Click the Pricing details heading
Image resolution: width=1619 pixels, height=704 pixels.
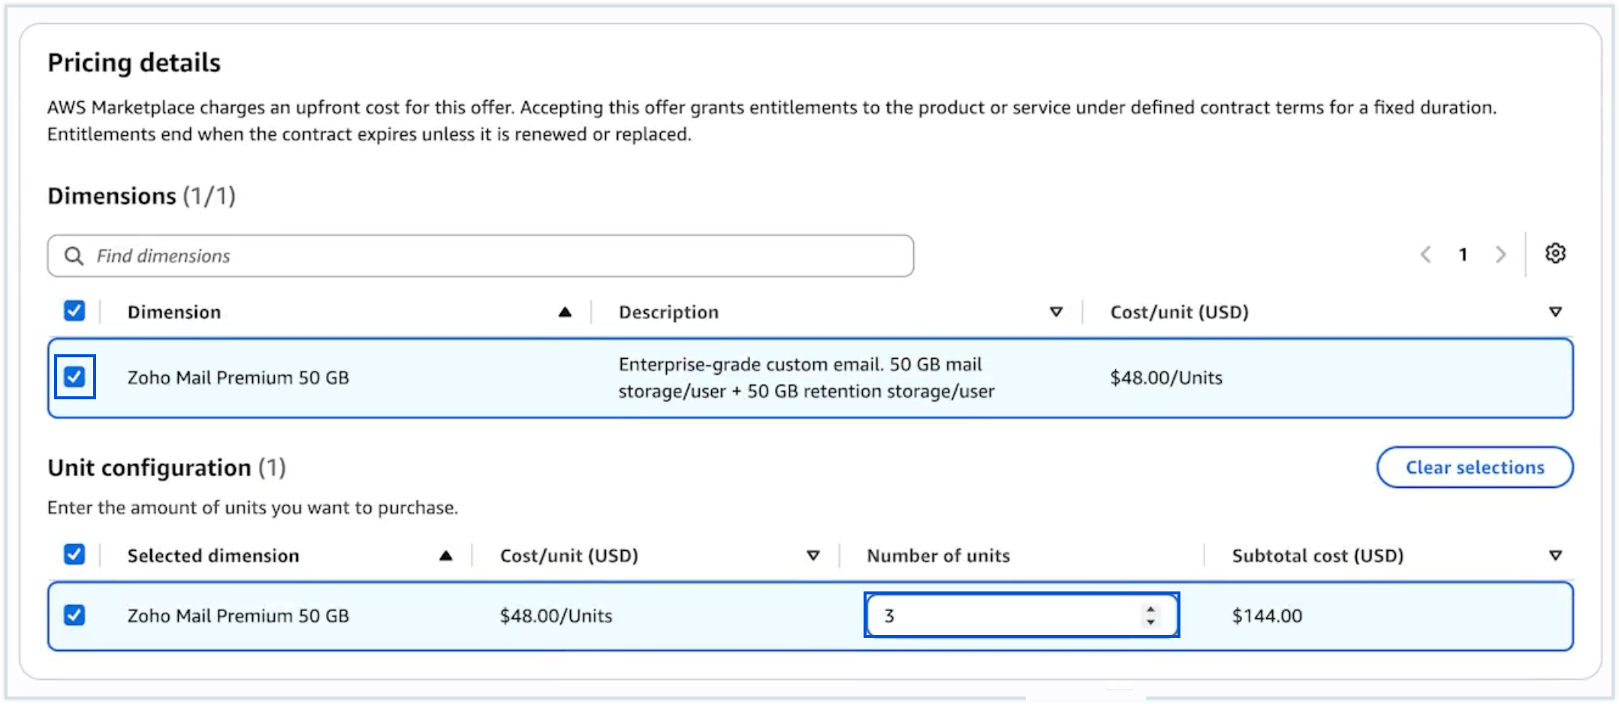134,63
